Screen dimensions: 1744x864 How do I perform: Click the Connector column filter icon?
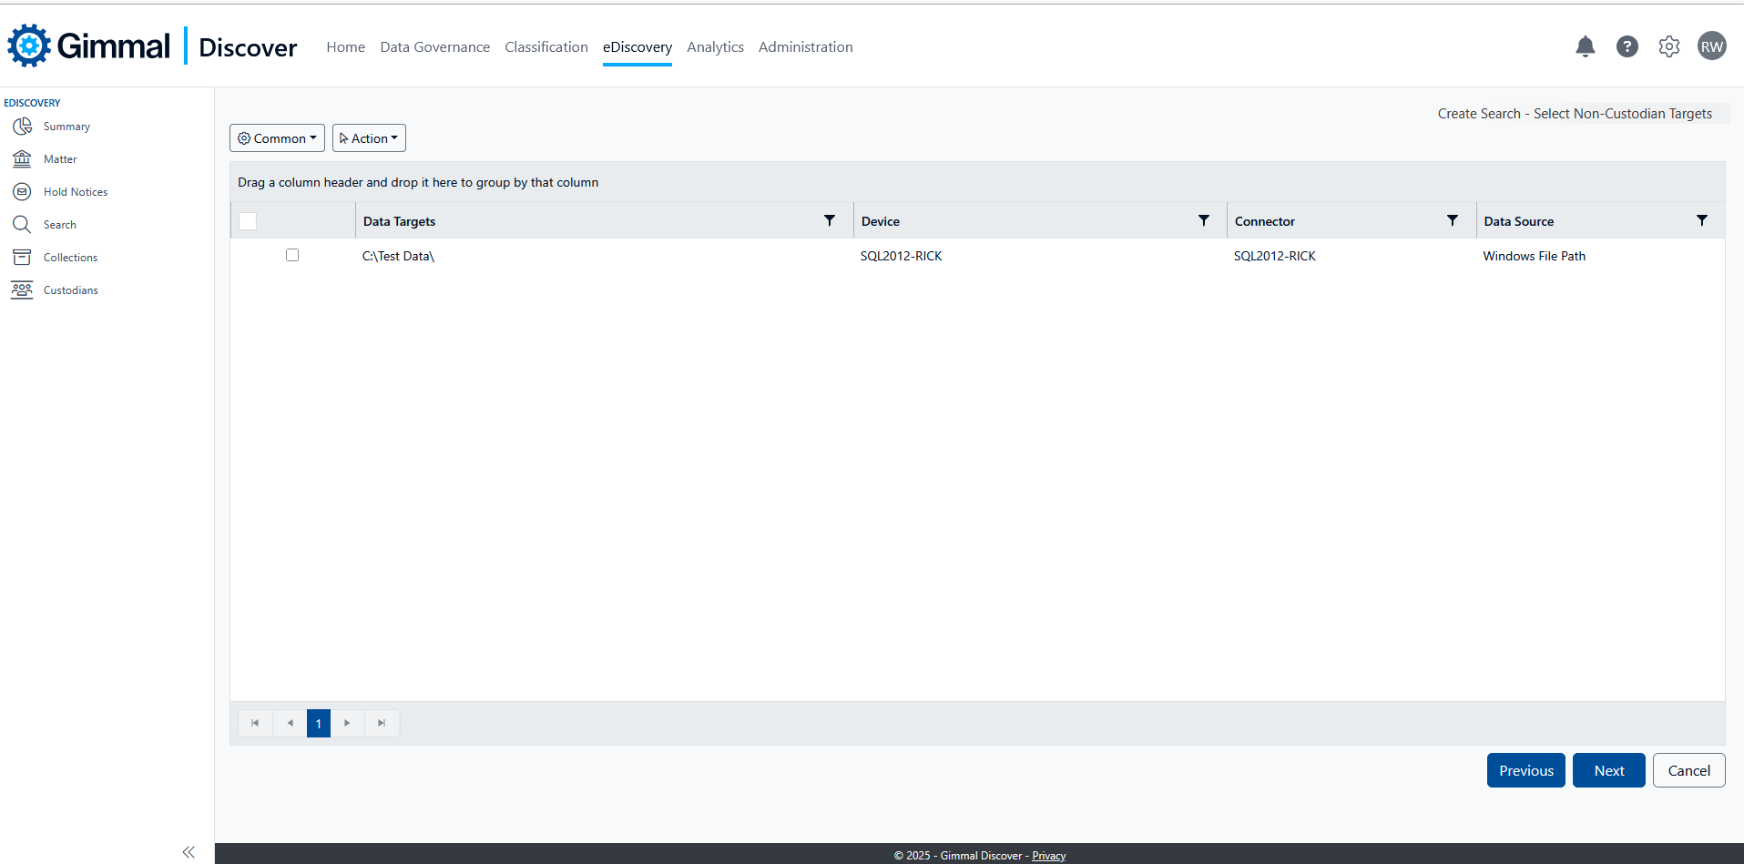tap(1452, 221)
